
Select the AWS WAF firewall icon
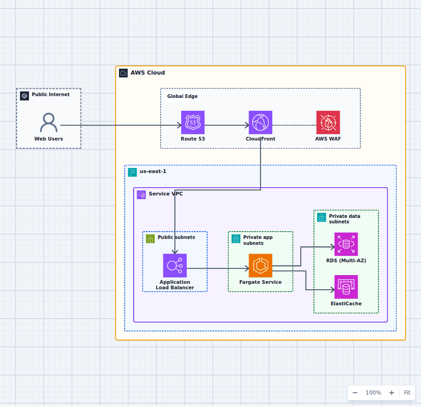pyautogui.click(x=328, y=123)
